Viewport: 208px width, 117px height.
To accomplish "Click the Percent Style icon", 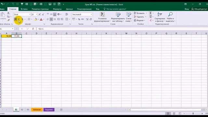I will (x=79, y=19).
